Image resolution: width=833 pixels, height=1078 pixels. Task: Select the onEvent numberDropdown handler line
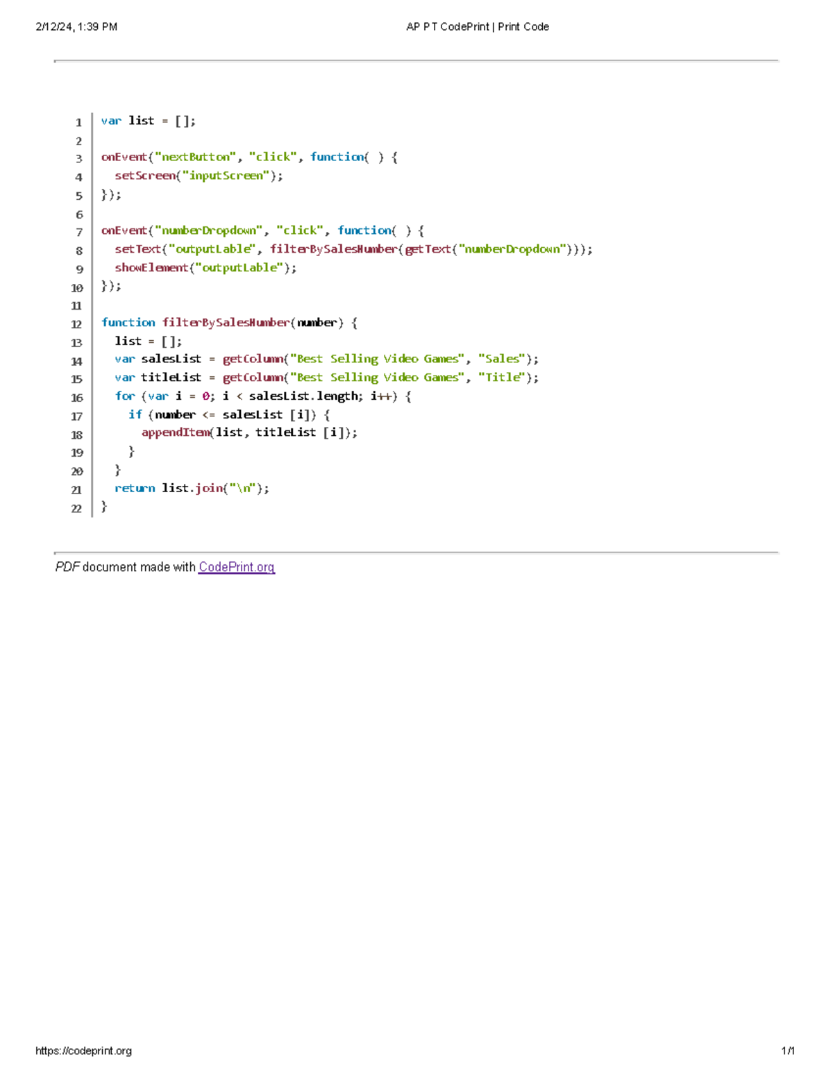pyautogui.click(x=262, y=230)
